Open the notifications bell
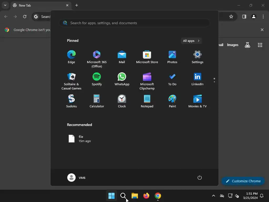This screenshot has height=202, width=269. click(x=262, y=195)
